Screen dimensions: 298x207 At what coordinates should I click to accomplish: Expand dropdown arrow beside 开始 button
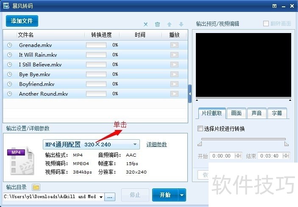(182, 195)
